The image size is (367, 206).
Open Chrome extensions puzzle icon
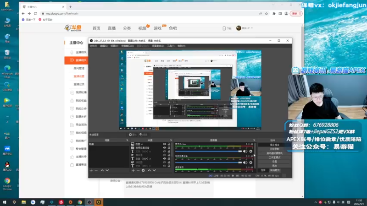pyautogui.click(x=274, y=14)
